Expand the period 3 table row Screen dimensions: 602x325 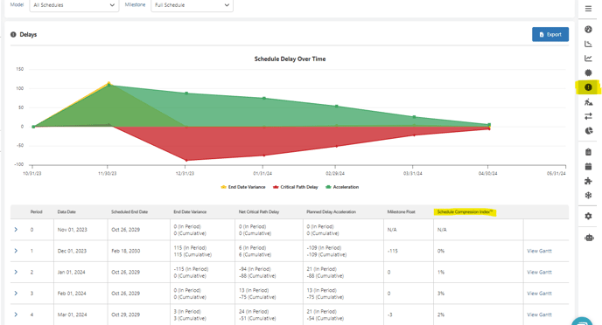[16, 294]
